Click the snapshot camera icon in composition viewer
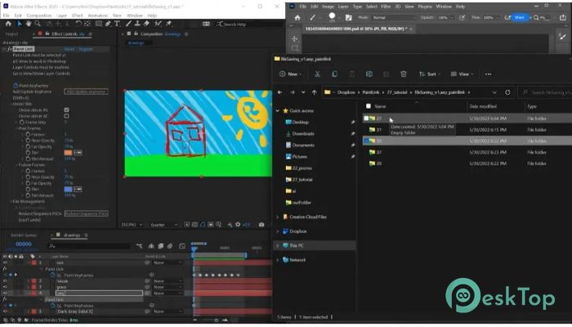 [x=261, y=225]
